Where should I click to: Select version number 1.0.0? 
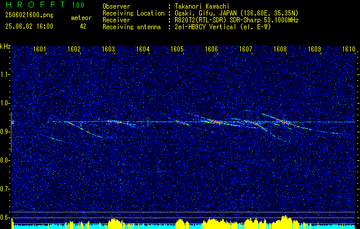coord(78,5)
